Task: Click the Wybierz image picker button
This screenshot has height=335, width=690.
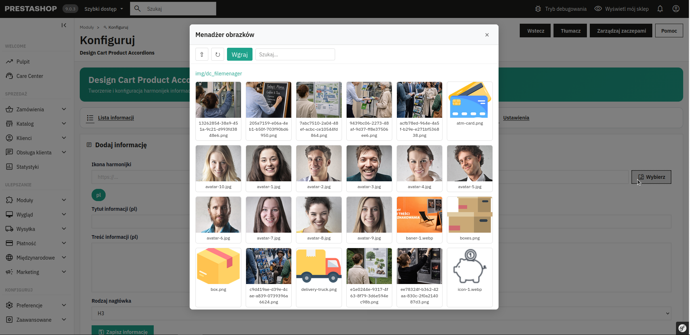Action: (651, 177)
